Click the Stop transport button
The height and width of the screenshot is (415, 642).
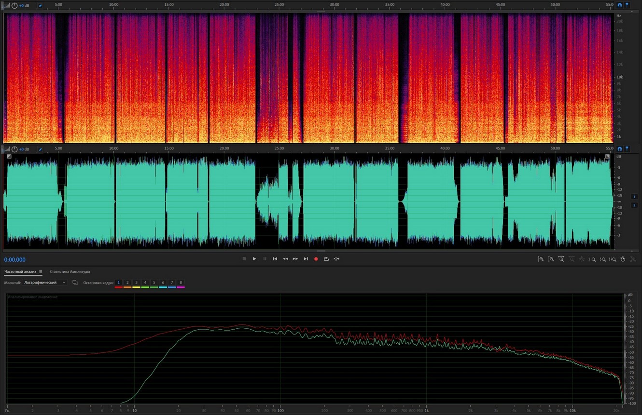(x=244, y=259)
